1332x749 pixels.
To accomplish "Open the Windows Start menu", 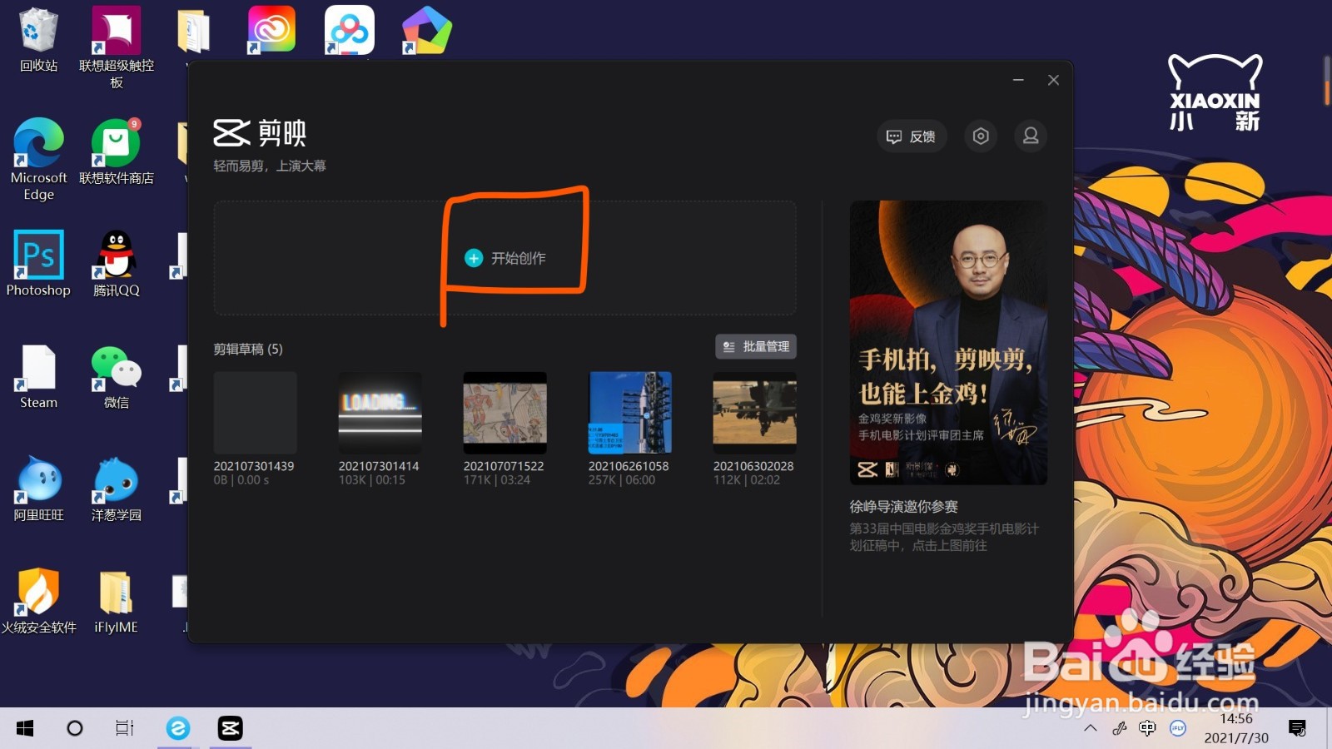I will tap(25, 728).
